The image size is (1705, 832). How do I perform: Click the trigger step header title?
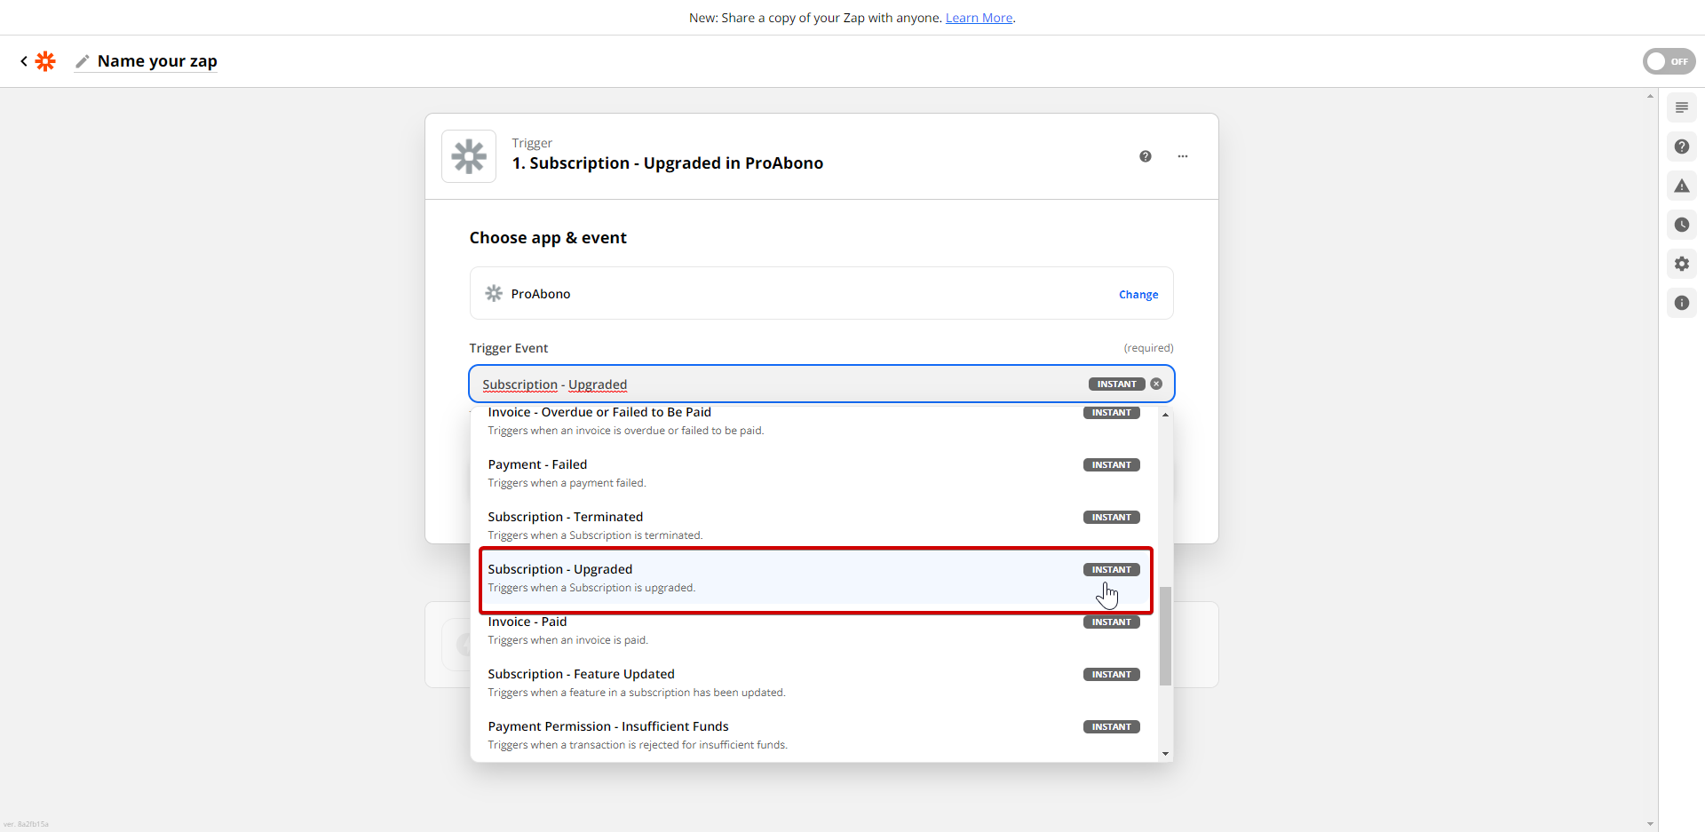(x=668, y=163)
